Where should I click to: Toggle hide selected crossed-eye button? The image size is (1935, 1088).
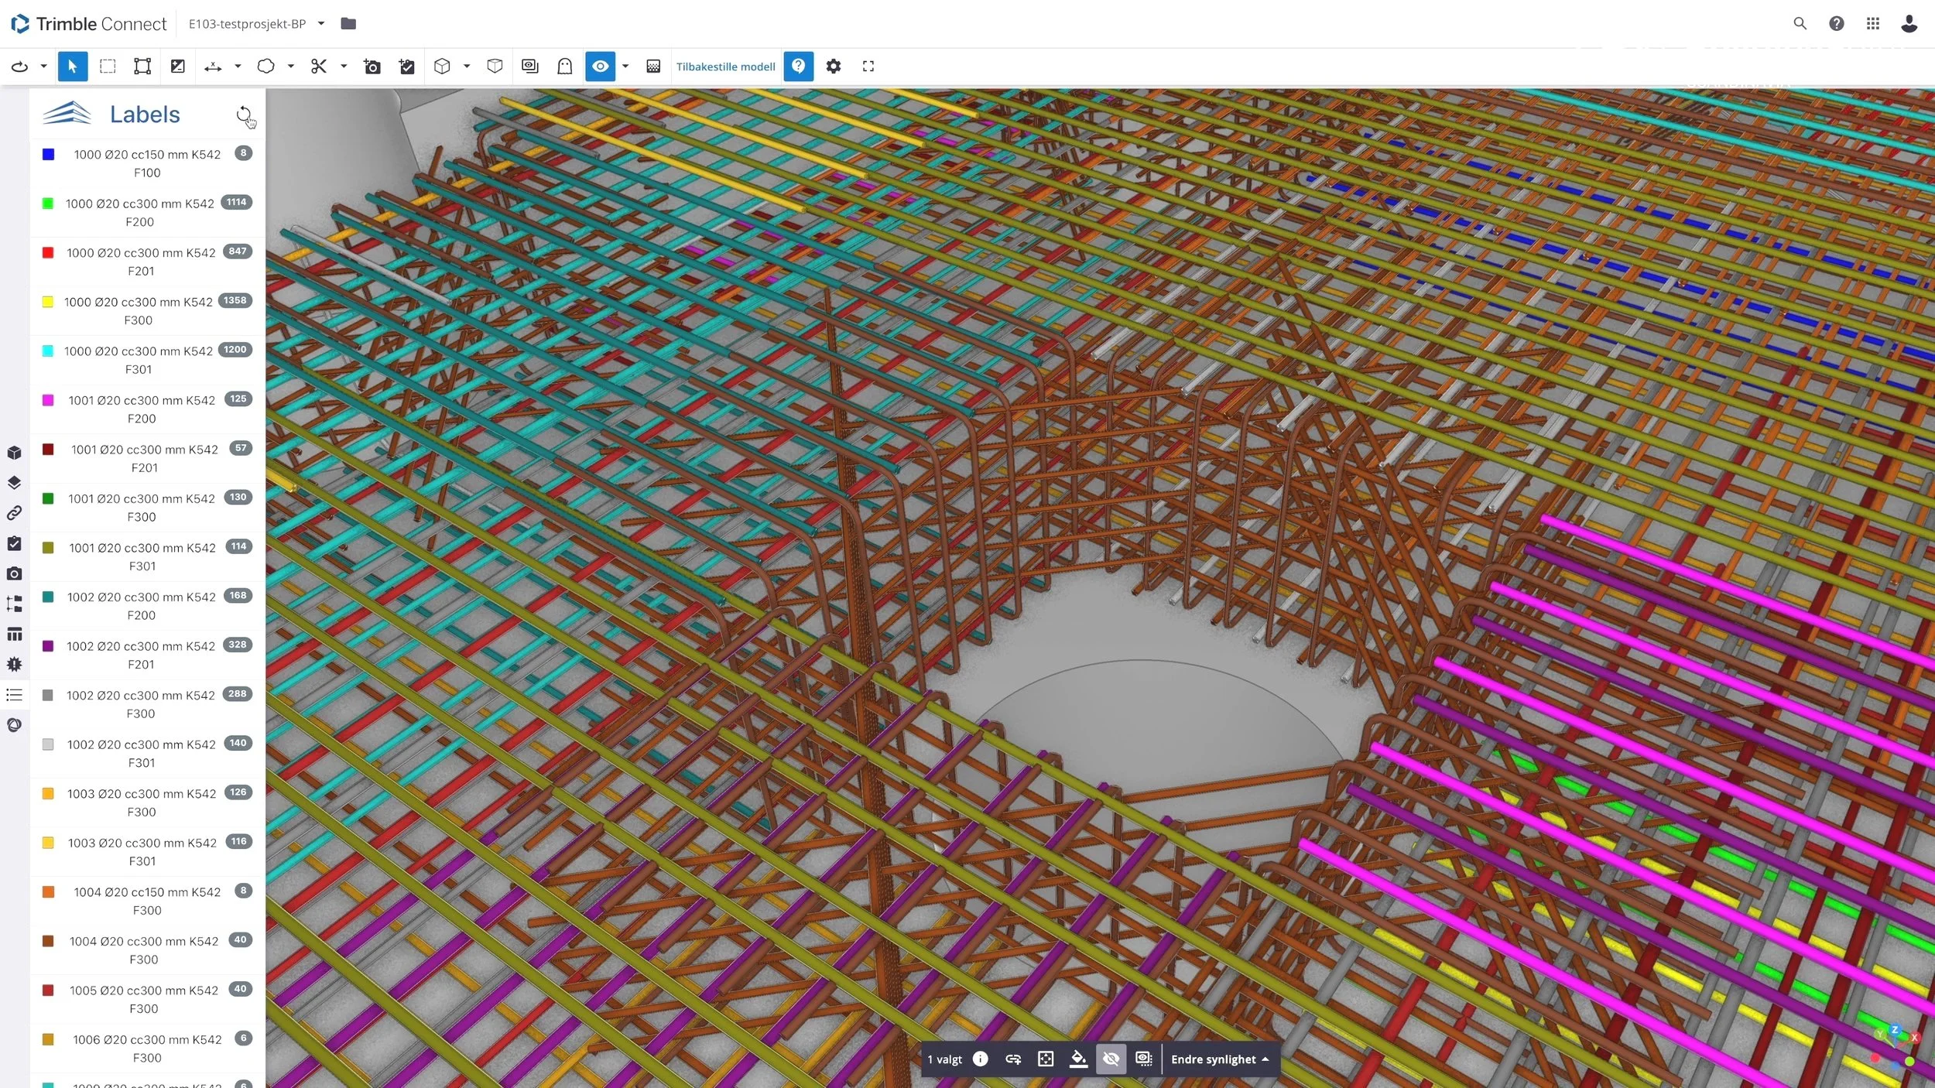coord(1111,1059)
